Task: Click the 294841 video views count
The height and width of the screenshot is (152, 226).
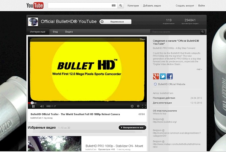Action: point(190,20)
